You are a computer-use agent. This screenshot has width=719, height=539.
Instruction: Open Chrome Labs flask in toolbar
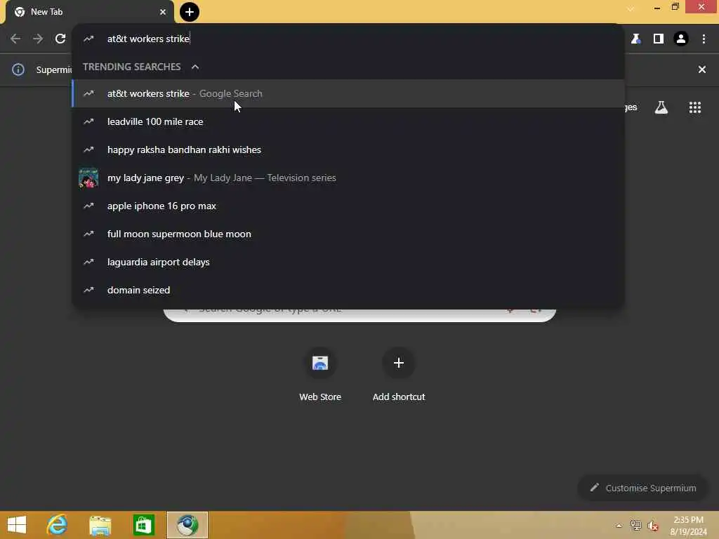635,39
